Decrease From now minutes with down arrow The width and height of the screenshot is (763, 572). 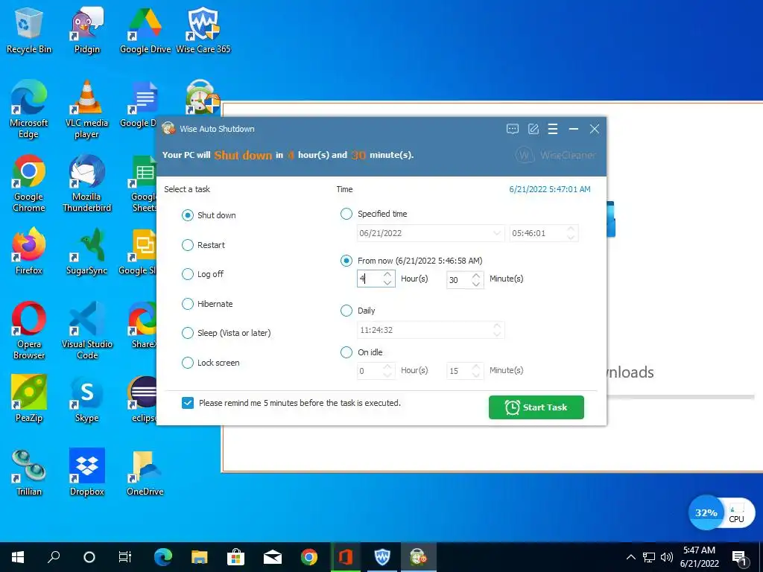[476, 284]
